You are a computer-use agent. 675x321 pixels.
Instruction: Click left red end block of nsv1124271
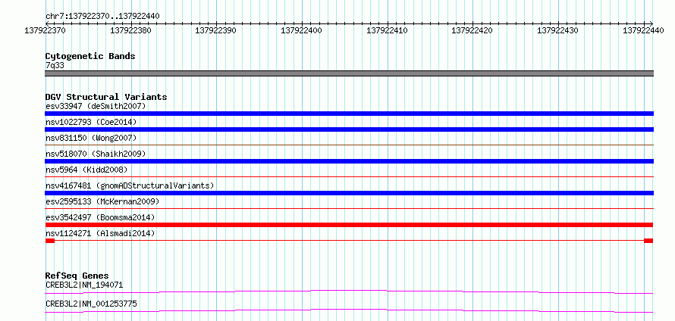[50, 241]
